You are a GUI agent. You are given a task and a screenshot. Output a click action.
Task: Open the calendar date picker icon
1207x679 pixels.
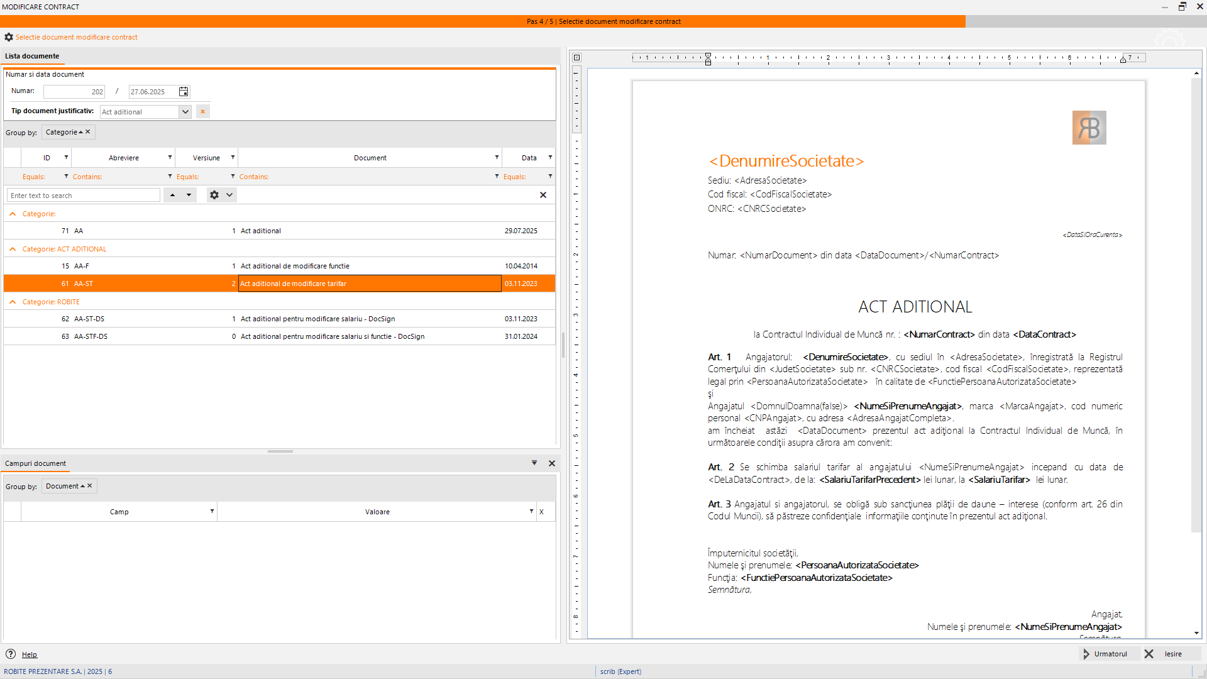(x=184, y=92)
